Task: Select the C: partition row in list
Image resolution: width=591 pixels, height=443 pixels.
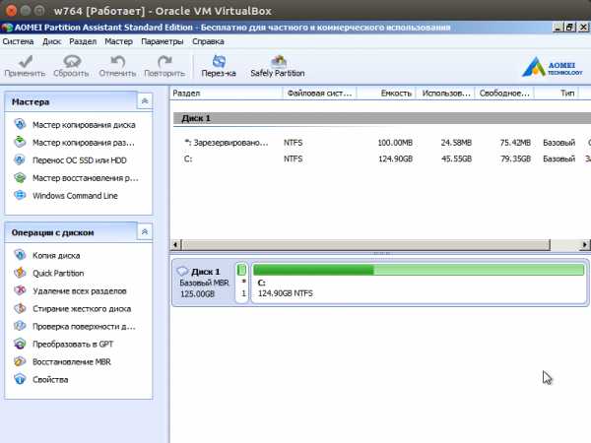Action: [x=381, y=158]
